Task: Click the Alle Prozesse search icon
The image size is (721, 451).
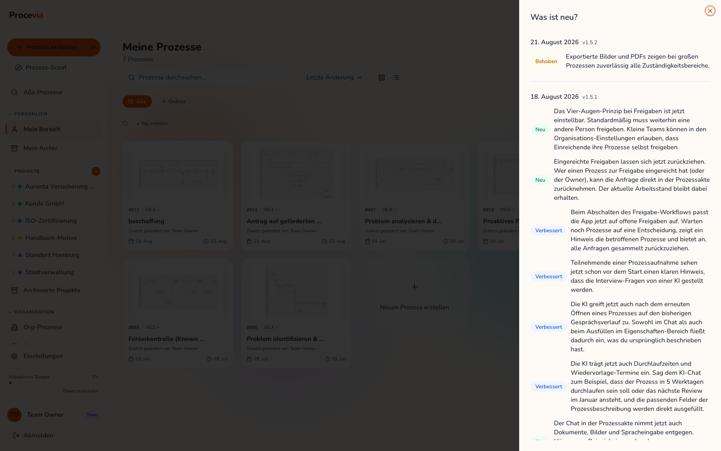Action: [x=14, y=92]
